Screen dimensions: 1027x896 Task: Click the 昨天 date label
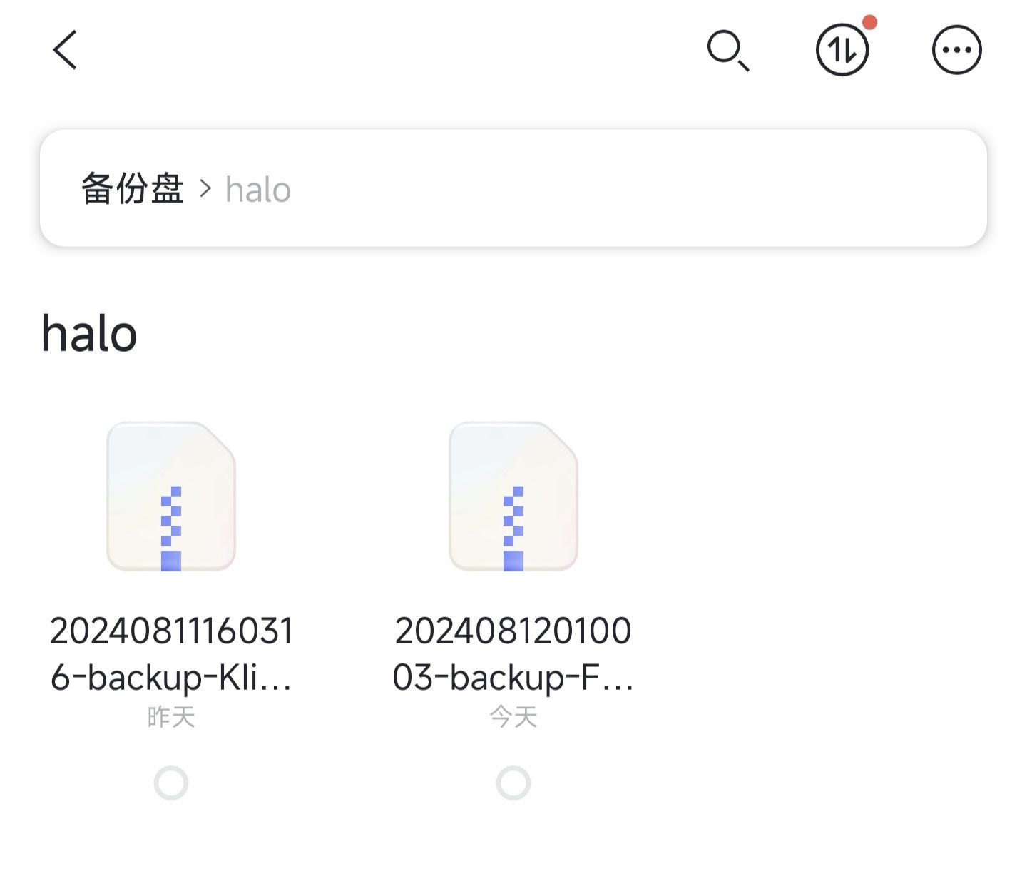pyautogui.click(x=171, y=717)
